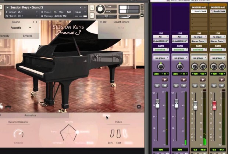This screenshot has height=154, width=228.
Task: Solo the leftmost MIDI track
Action: (157, 85)
